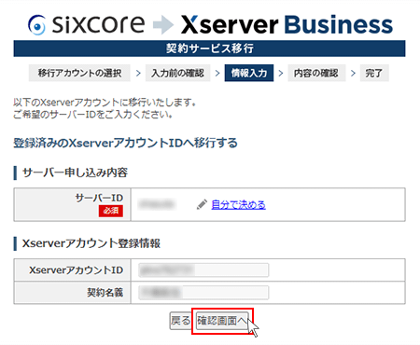Viewport: 420px width, 345px height.
Task: Click the 必須 red badge
Action: (x=111, y=211)
